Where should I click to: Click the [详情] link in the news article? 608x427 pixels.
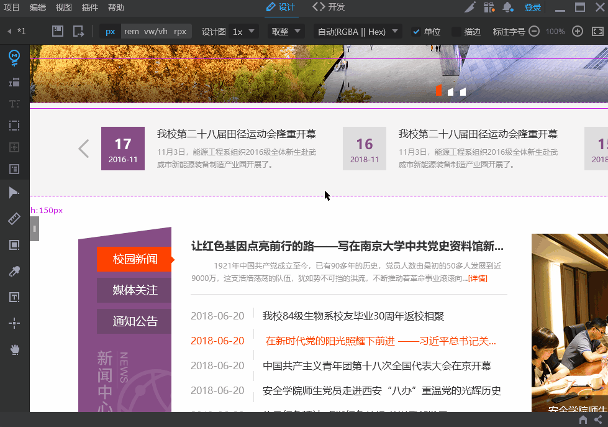478,278
